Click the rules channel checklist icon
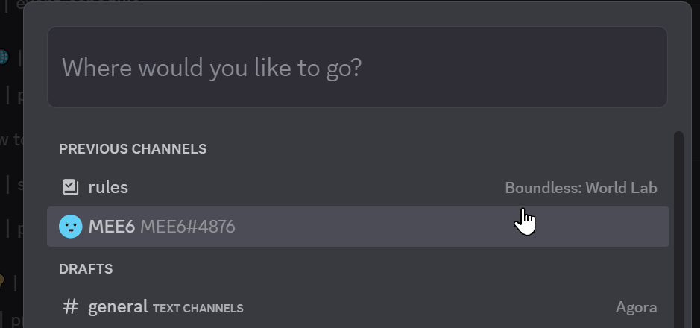Screen dimensions: 700x328 pyautogui.click(x=70, y=187)
